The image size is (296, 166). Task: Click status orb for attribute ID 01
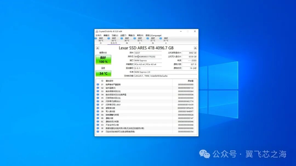(x=98, y=85)
